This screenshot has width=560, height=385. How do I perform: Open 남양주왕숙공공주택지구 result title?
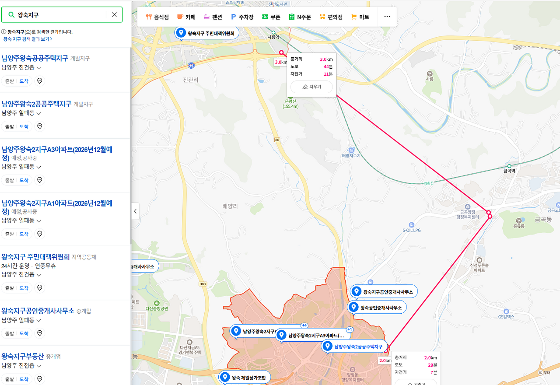35,58
